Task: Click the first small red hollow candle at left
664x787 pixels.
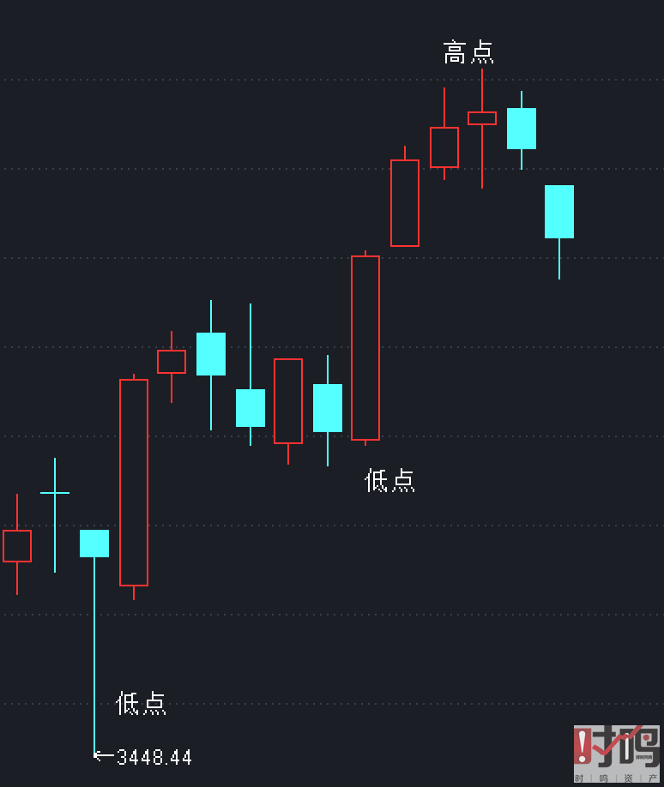Action: pos(17,546)
